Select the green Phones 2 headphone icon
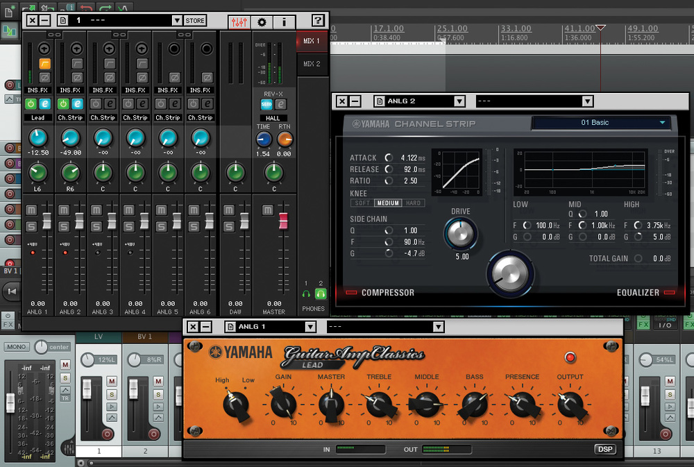Viewport: 694px width, 467px height. pyautogui.click(x=321, y=294)
